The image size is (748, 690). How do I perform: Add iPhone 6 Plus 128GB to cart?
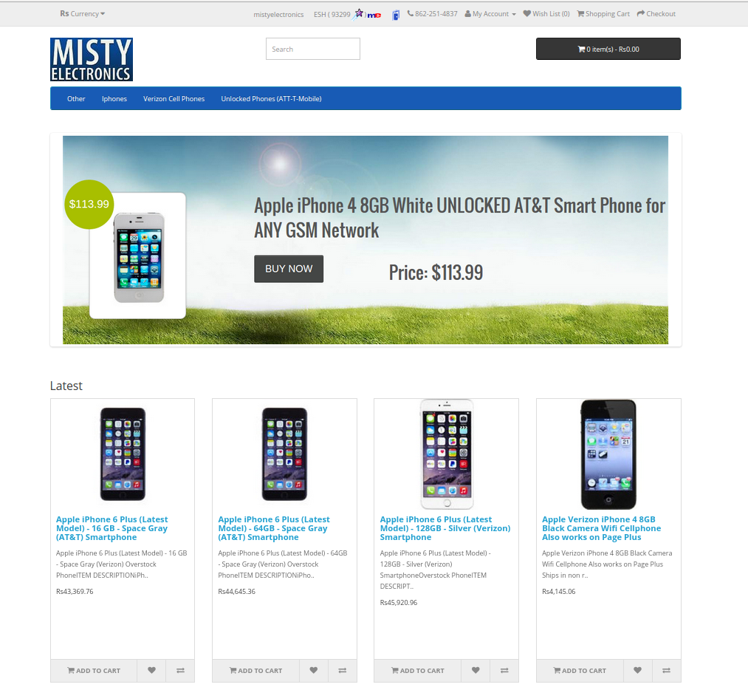(417, 671)
